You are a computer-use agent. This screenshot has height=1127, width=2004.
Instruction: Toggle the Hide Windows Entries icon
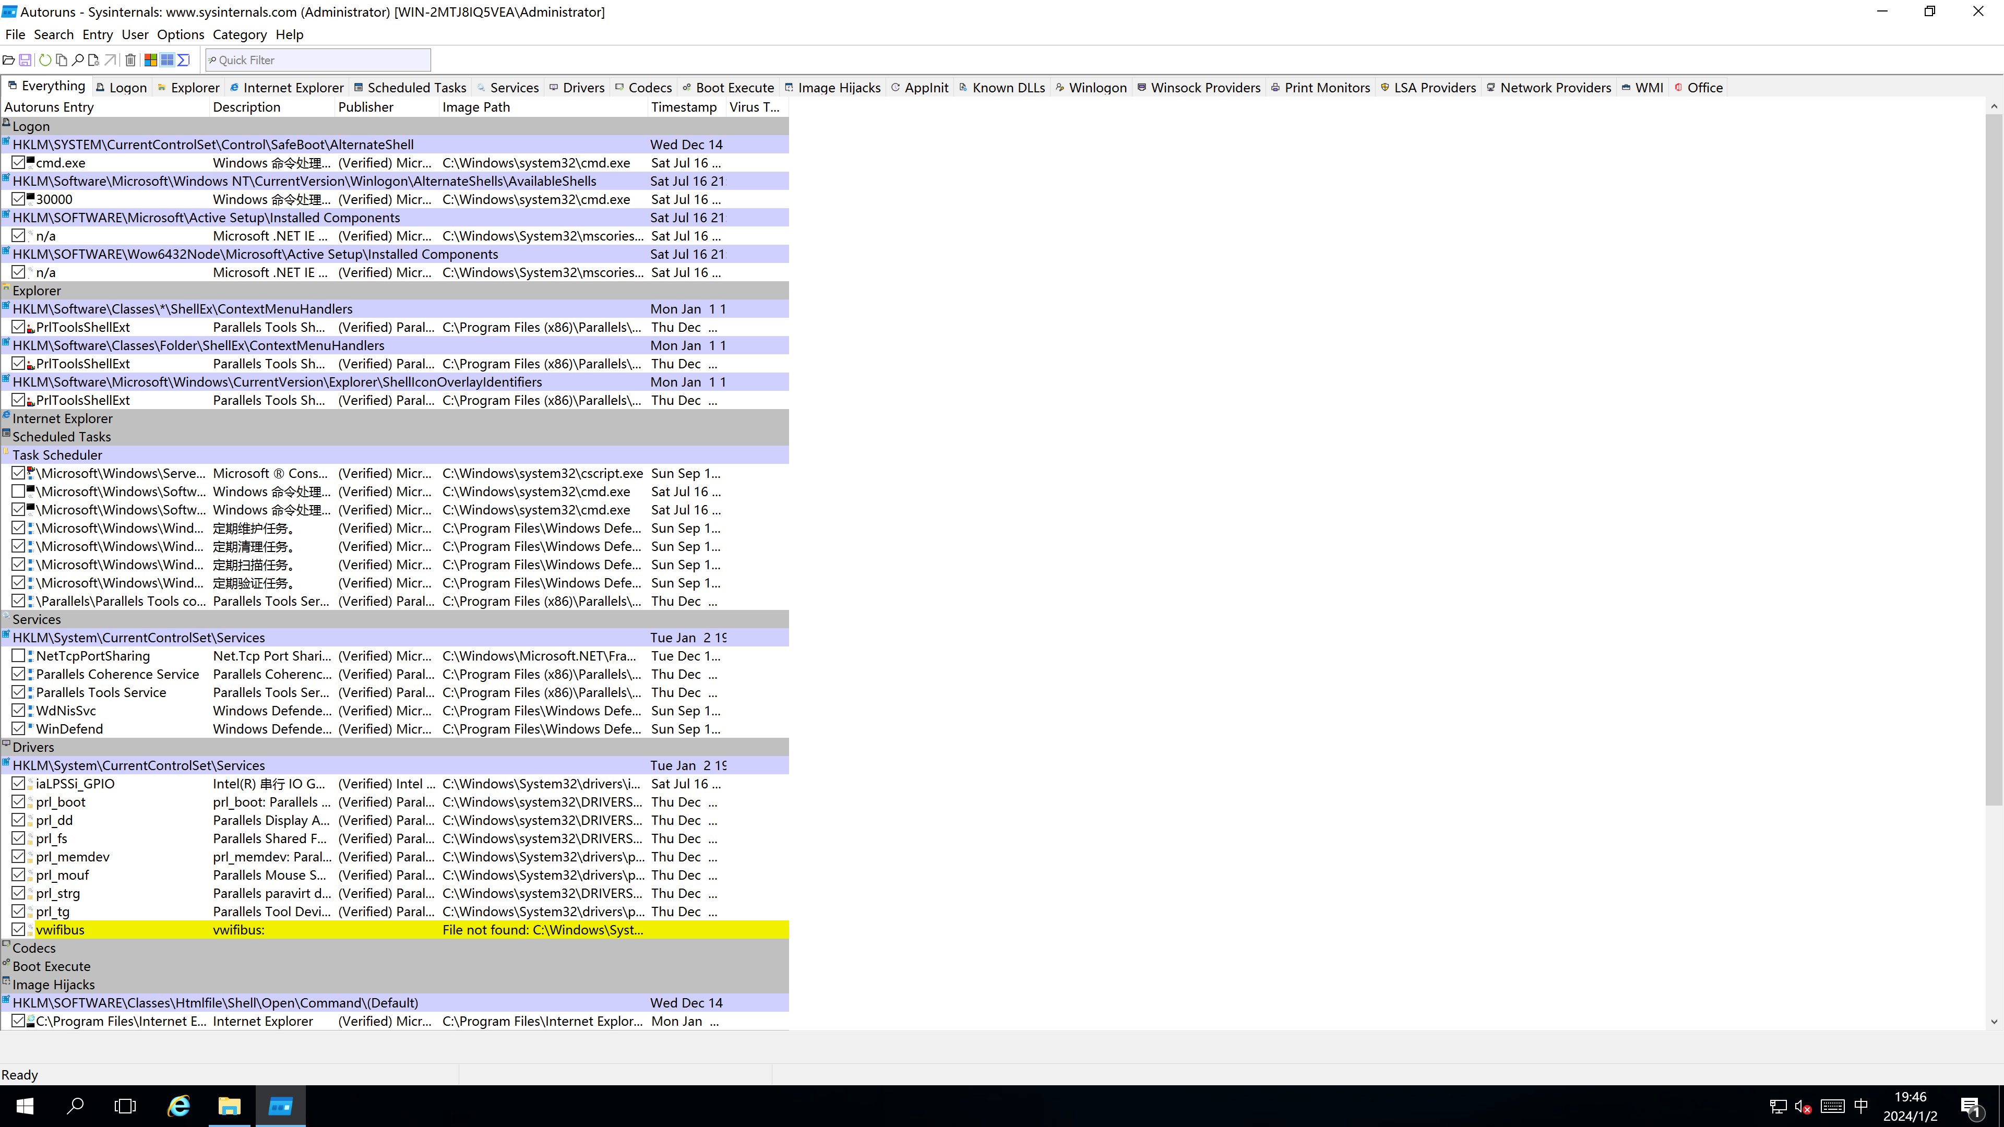(167, 60)
